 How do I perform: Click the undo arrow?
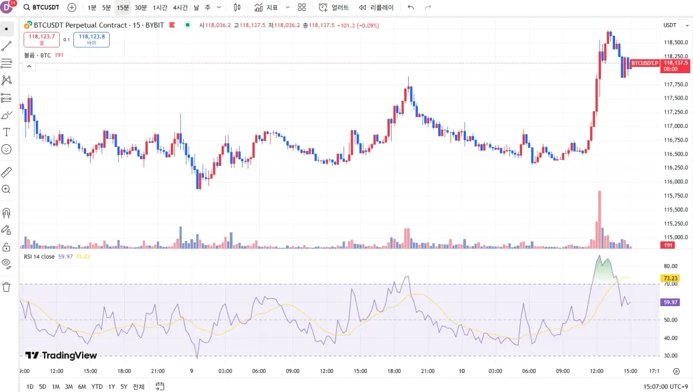tap(411, 7)
